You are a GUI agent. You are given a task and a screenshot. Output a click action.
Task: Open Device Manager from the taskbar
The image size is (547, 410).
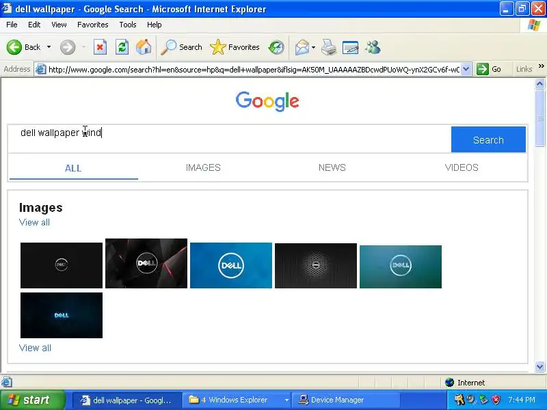[x=345, y=400]
